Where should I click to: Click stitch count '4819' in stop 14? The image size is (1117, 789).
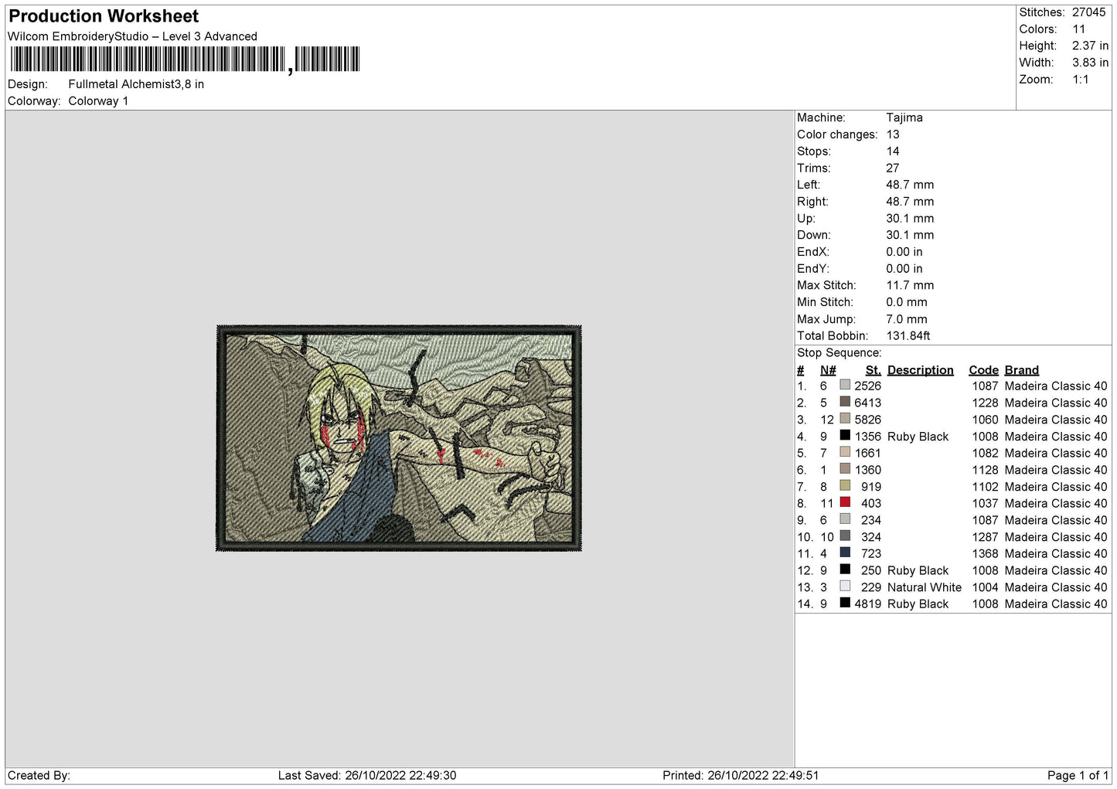[867, 604]
